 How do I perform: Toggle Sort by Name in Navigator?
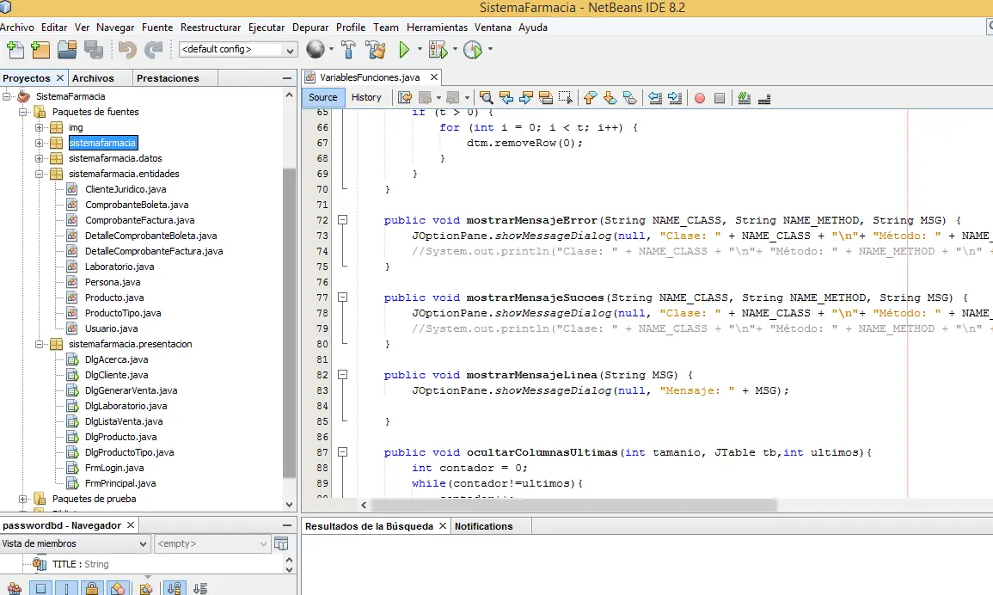point(174,588)
